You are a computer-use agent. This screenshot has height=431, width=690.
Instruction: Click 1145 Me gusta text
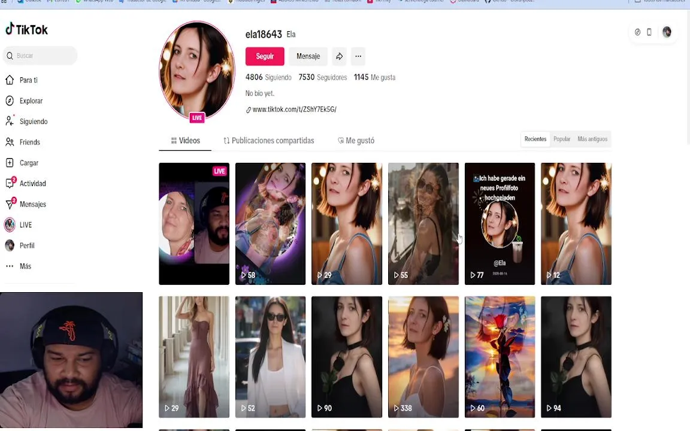tap(374, 77)
